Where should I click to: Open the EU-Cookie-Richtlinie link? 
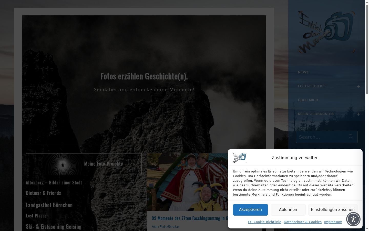tap(264, 222)
